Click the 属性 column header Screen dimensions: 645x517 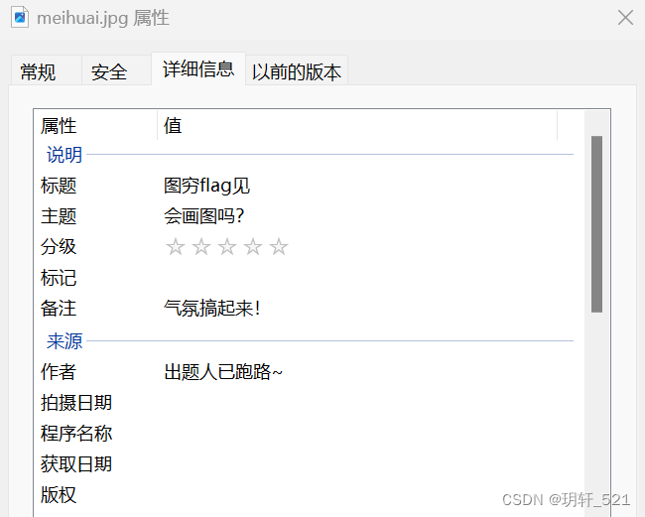[x=95, y=125]
